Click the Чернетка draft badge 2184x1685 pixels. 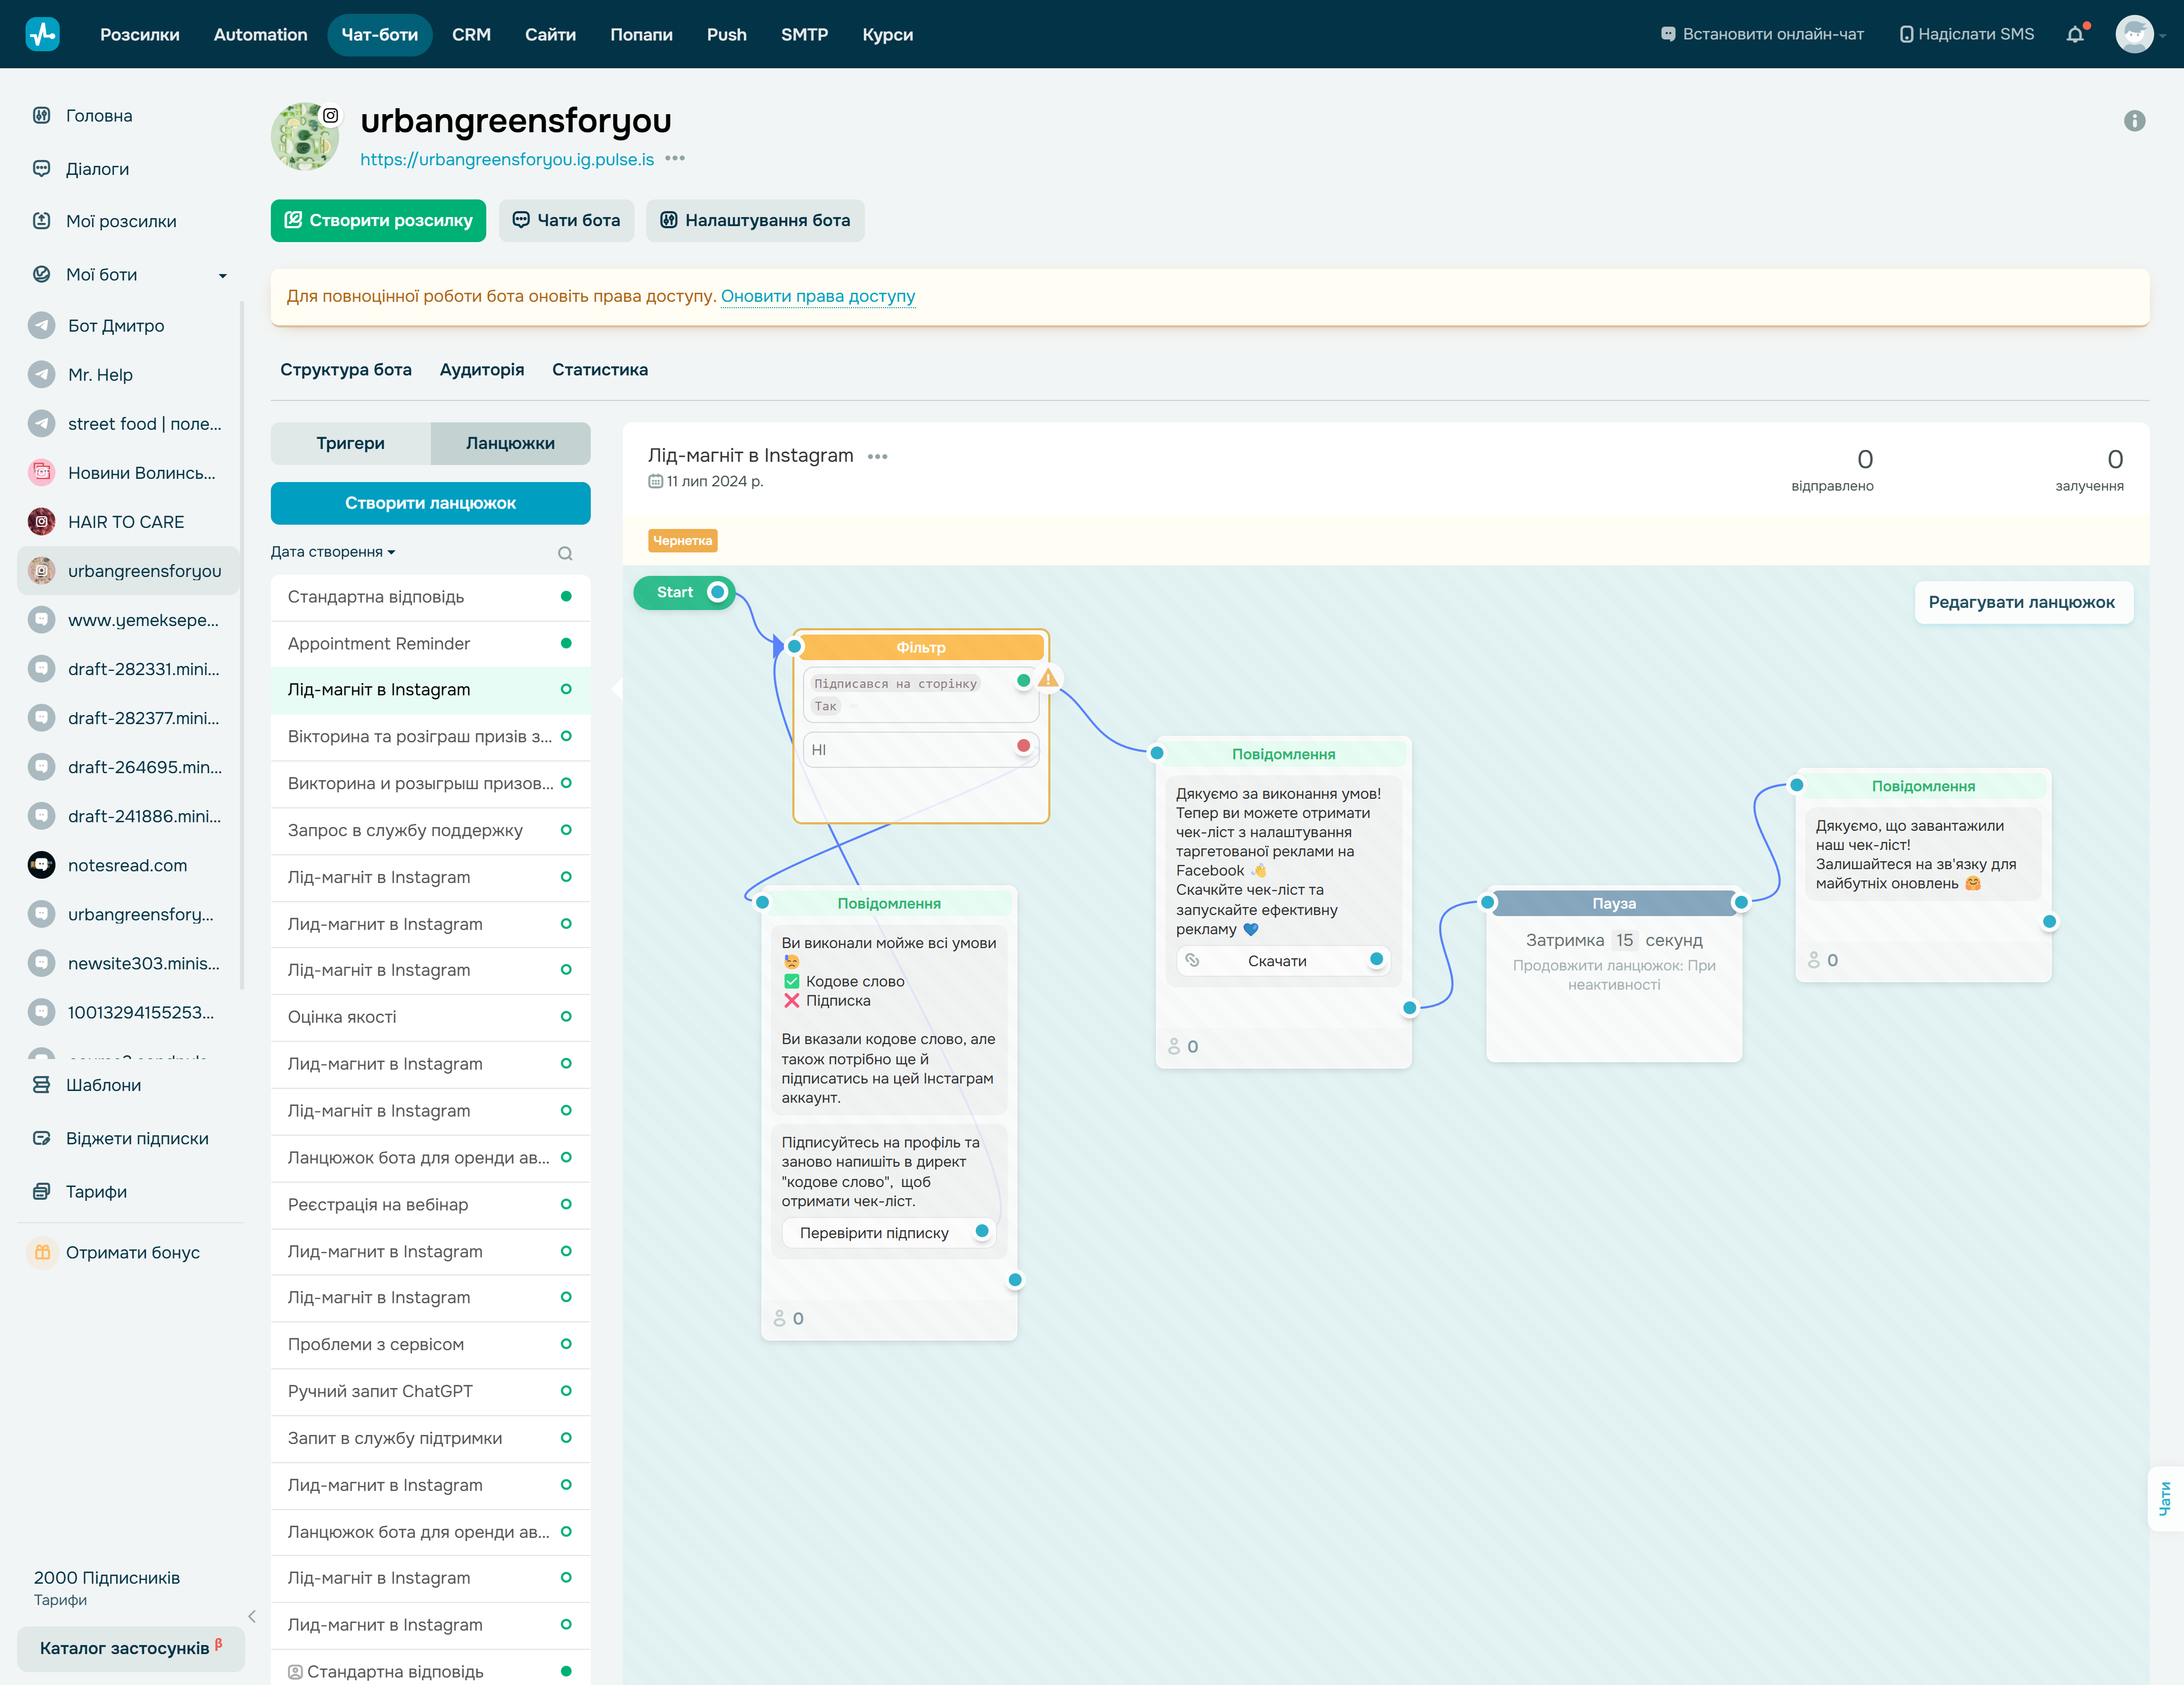pyautogui.click(x=683, y=540)
